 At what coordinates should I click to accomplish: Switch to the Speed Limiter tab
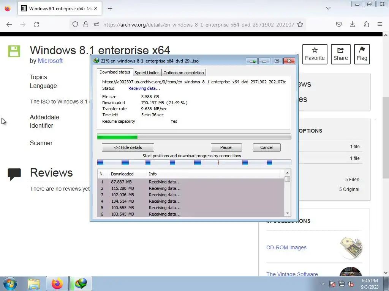point(147,73)
